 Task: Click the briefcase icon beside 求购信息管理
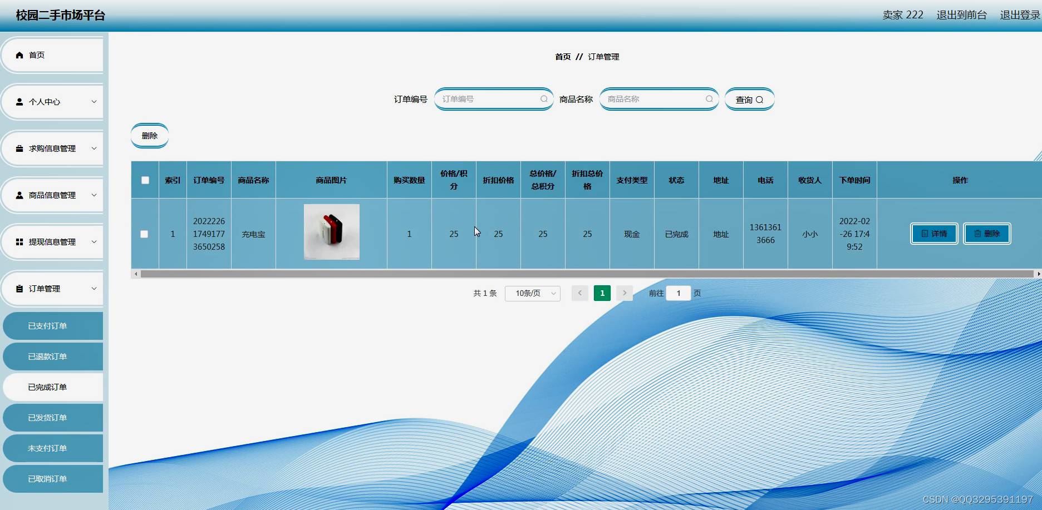click(x=19, y=148)
